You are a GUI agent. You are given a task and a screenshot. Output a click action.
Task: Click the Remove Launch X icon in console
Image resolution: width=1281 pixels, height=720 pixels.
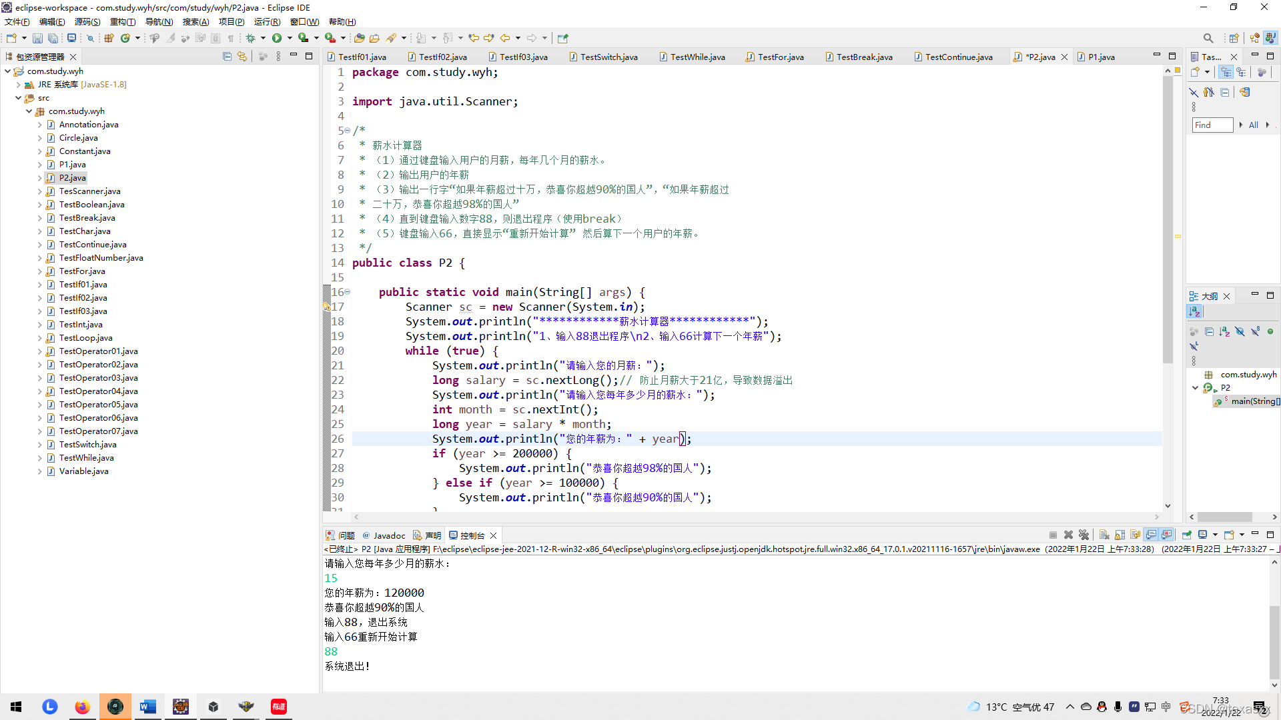click(x=1068, y=535)
